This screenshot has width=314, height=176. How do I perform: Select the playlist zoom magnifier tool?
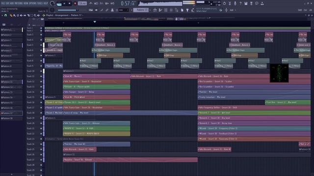pos(35,15)
